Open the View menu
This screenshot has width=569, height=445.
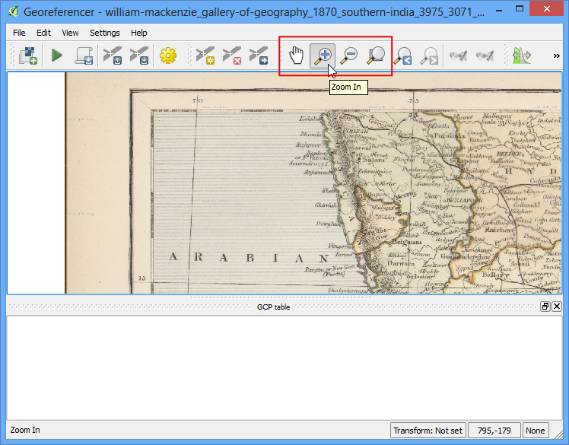pyautogui.click(x=70, y=33)
